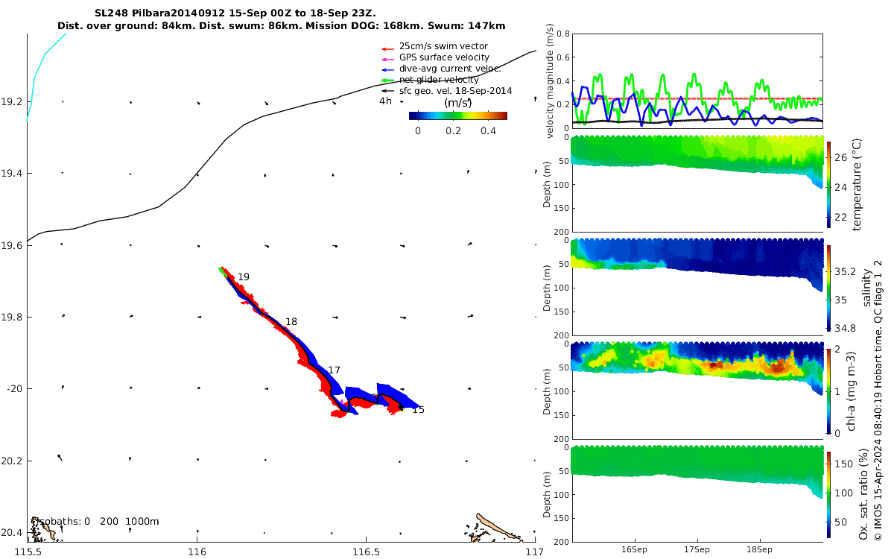Click longitude tick label 115.5
This screenshot has width=894, height=559.
click(28, 553)
